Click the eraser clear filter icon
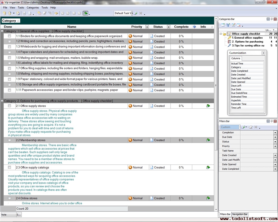 250,127
